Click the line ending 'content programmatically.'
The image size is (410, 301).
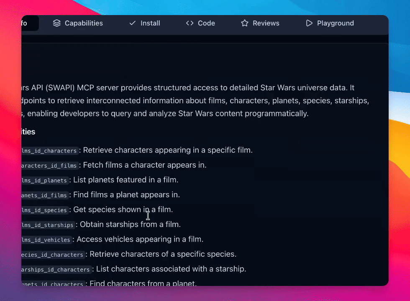165,114
